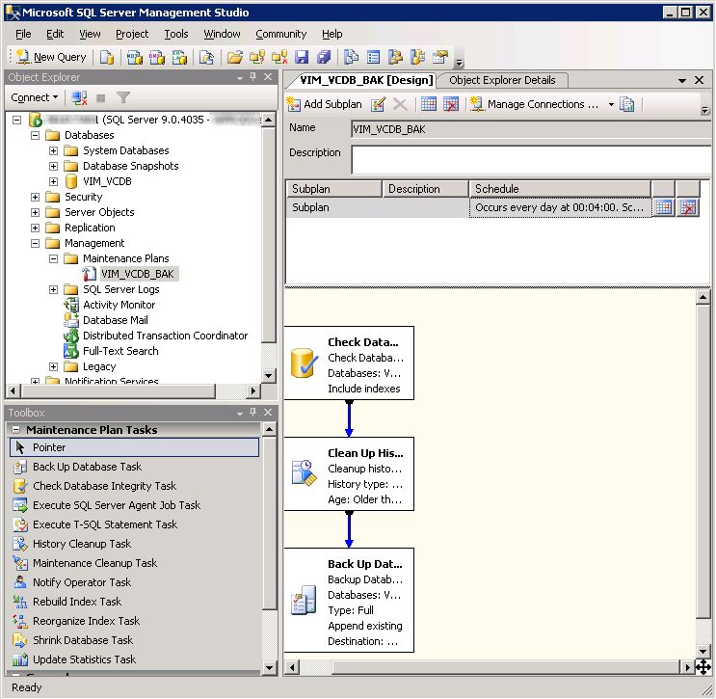Open the View menu

click(90, 34)
